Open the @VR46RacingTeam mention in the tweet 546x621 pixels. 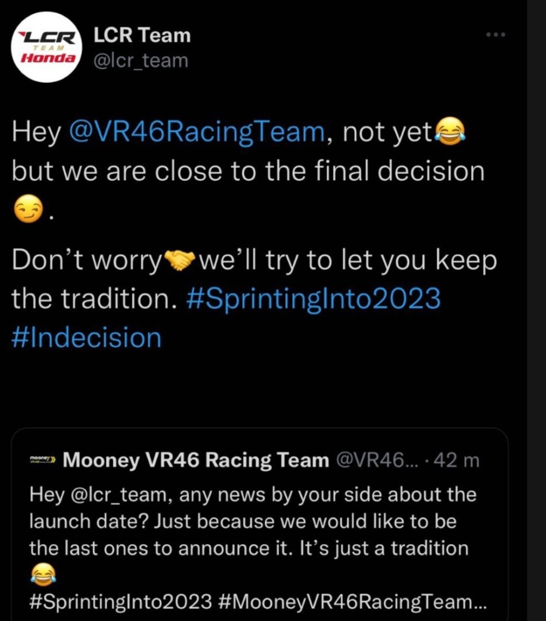point(197,133)
